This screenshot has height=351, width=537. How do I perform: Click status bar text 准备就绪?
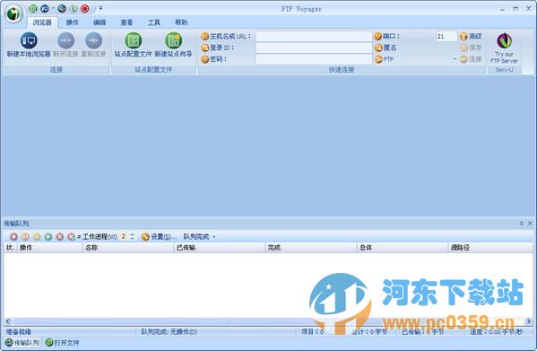(19, 332)
